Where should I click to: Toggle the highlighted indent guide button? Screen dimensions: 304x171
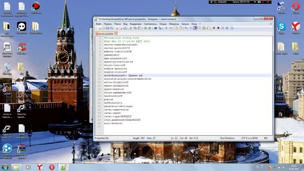(x=195, y=28)
